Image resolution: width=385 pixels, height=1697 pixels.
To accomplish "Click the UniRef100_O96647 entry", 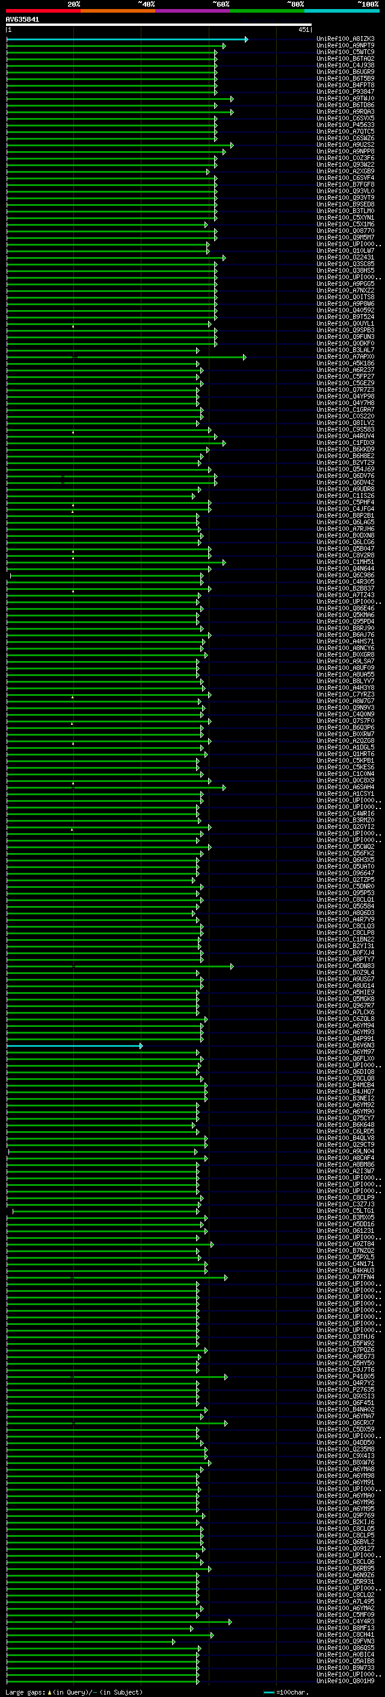I will click(345, 873).
